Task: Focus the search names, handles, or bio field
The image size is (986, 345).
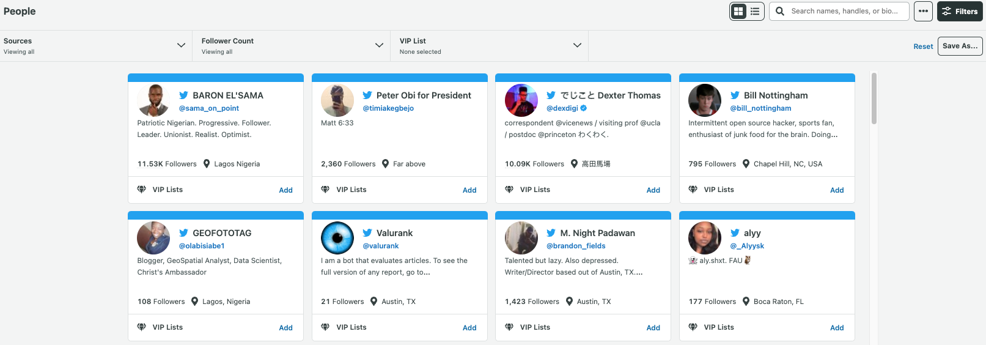Action: (844, 11)
